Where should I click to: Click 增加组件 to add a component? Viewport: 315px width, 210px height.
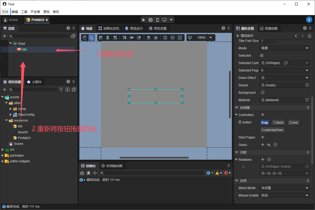(x=245, y=36)
